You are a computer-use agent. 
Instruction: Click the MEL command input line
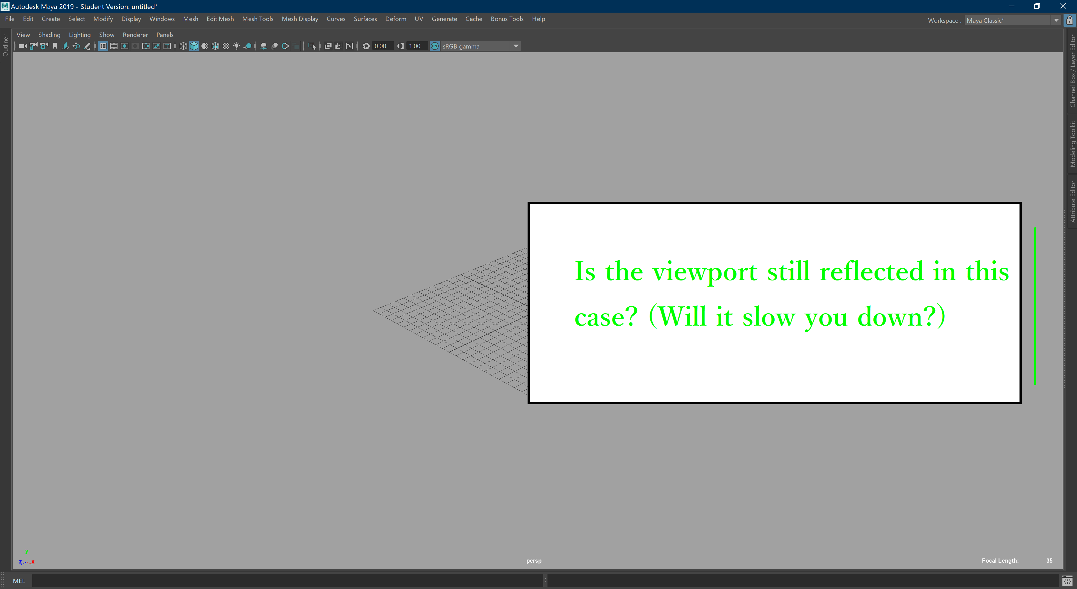287,580
